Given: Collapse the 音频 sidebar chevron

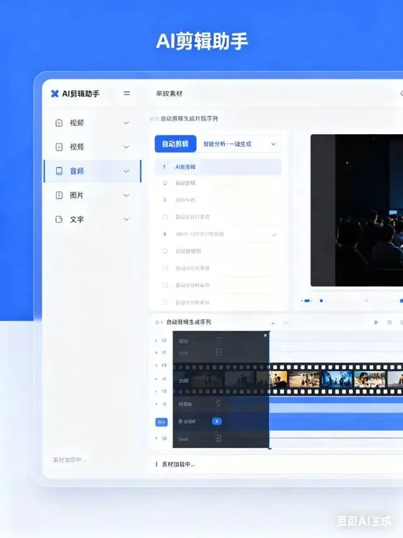Looking at the screenshot, I should (x=126, y=171).
